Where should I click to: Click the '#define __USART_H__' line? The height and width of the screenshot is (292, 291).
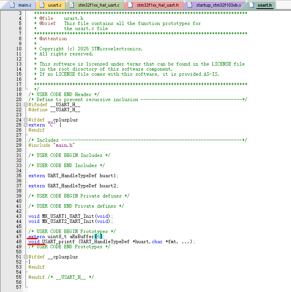[x=54, y=110]
